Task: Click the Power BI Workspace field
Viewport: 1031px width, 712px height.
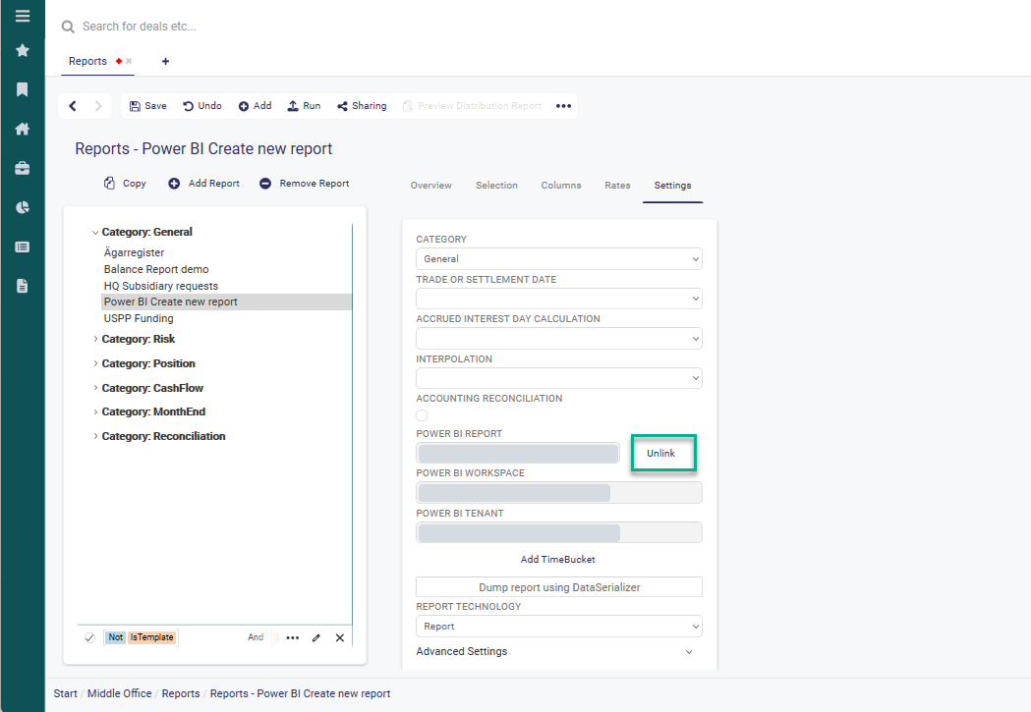Action: pos(559,493)
